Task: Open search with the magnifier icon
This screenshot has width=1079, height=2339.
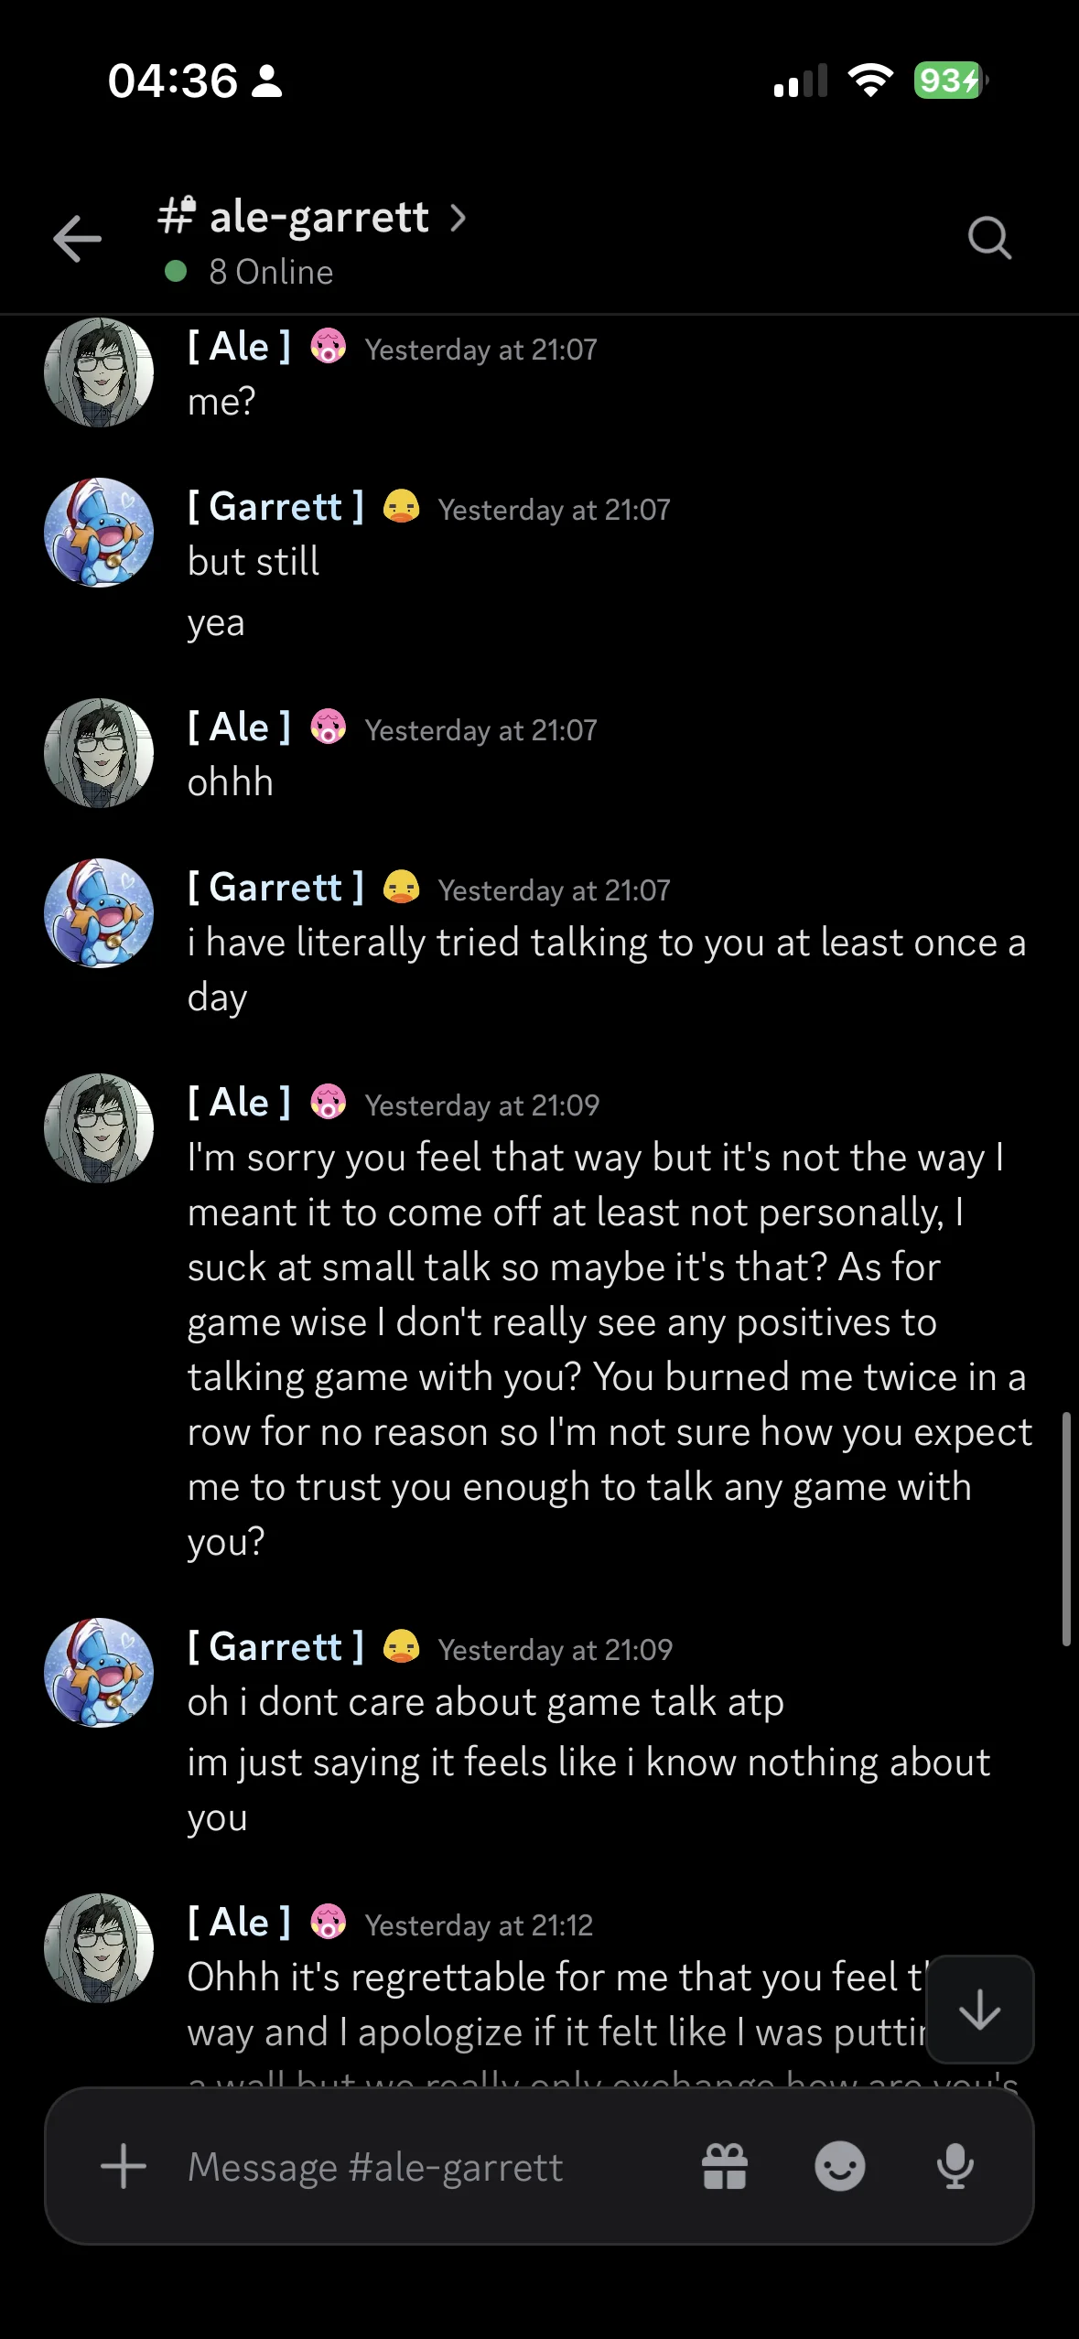Action: (x=989, y=239)
